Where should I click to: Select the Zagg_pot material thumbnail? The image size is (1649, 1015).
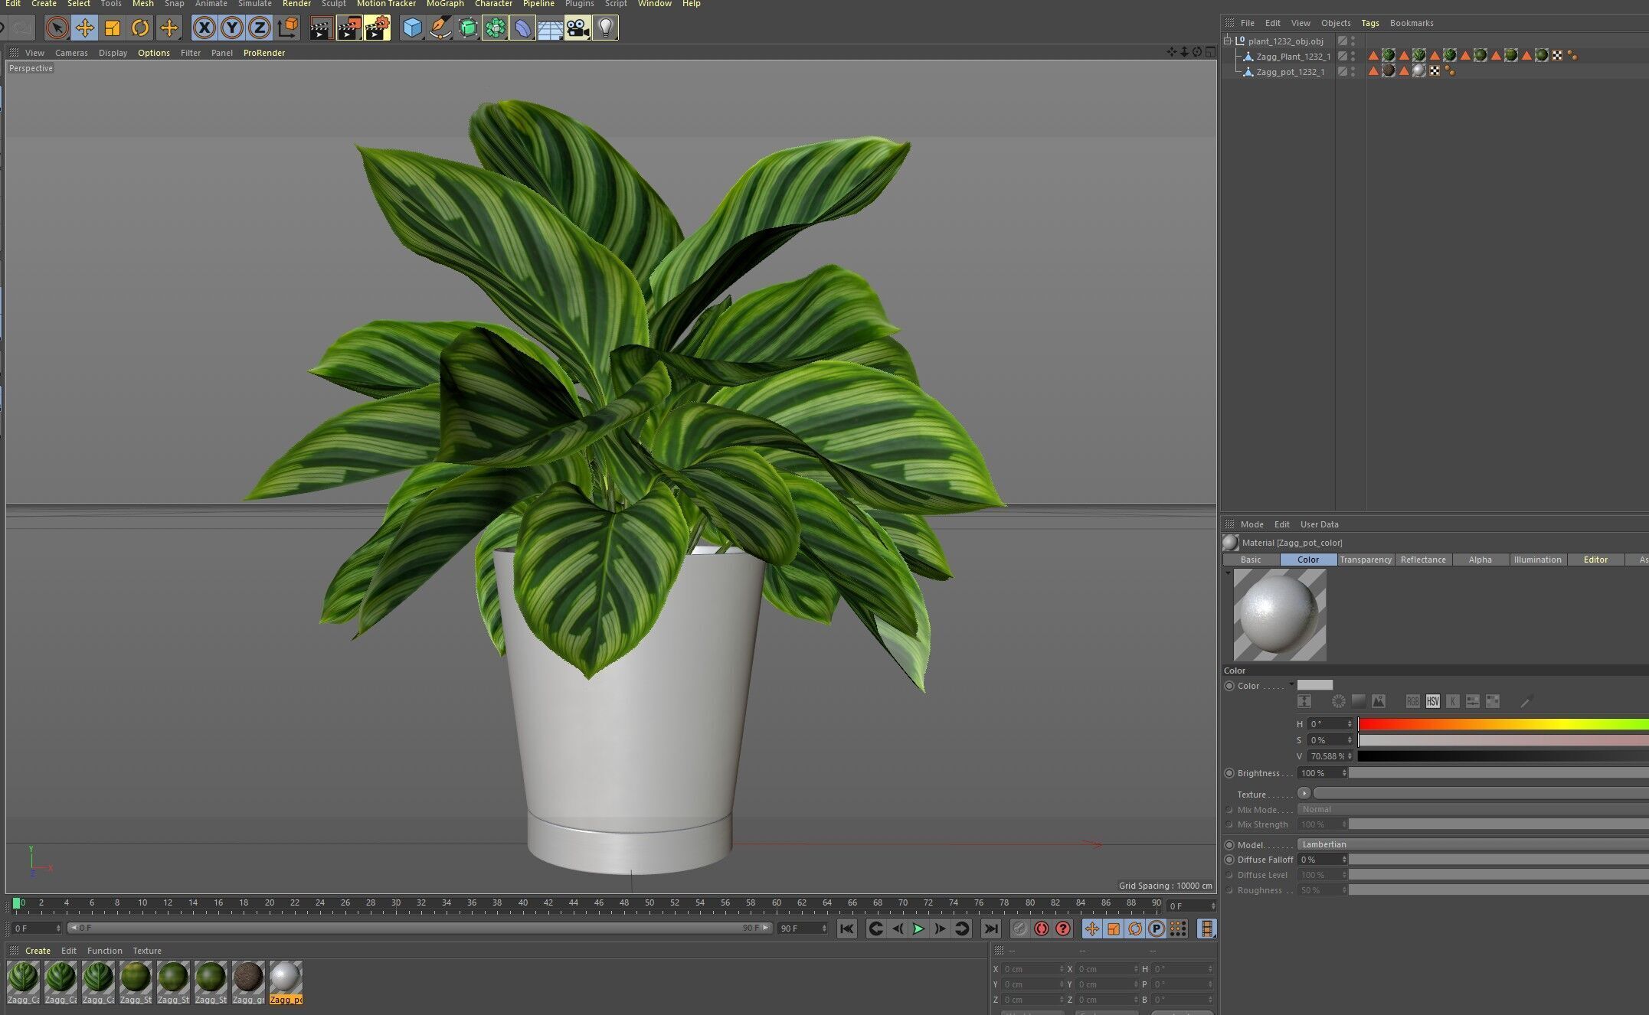point(286,982)
